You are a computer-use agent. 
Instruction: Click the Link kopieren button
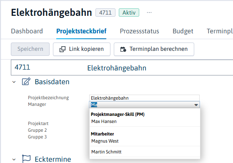pyautogui.click(x=82, y=49)
